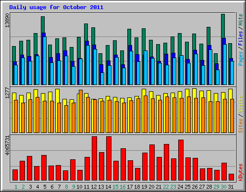The image size is (246, 192).
Task: Click day 21 on the x-axis
Action: tap(159, 187)
